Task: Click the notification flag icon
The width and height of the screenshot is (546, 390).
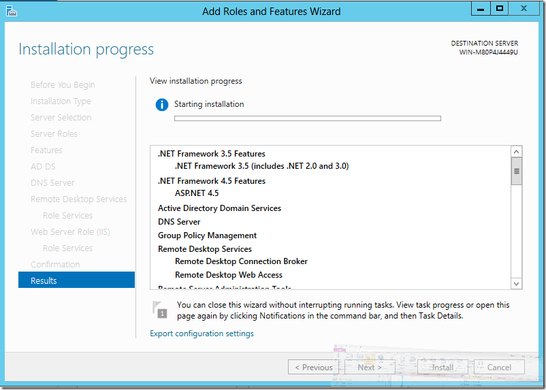Action: coord(160,310)
